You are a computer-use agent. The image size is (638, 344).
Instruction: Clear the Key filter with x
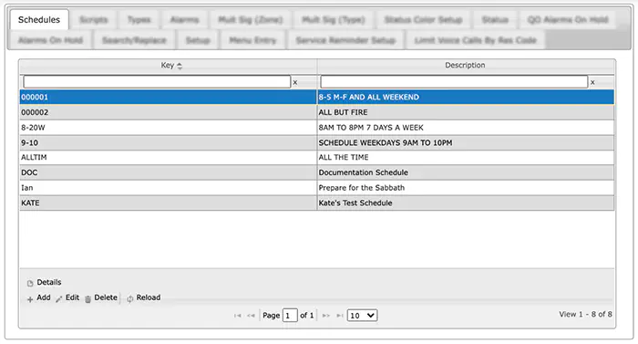click(295, 82)
